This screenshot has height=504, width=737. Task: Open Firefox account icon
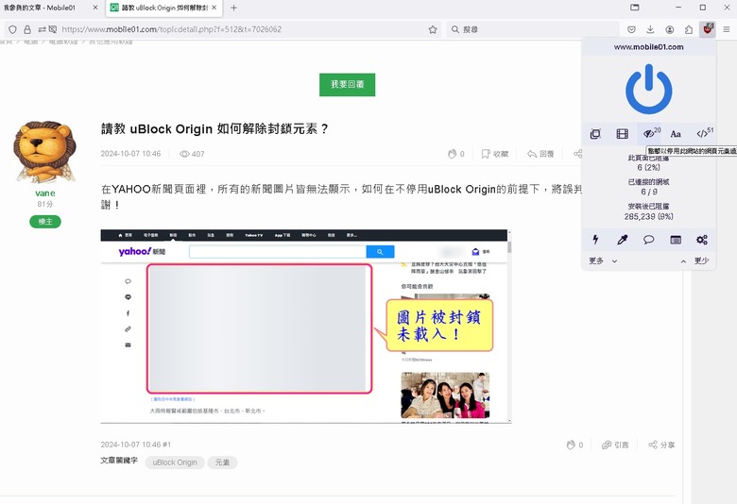[669, 29]
